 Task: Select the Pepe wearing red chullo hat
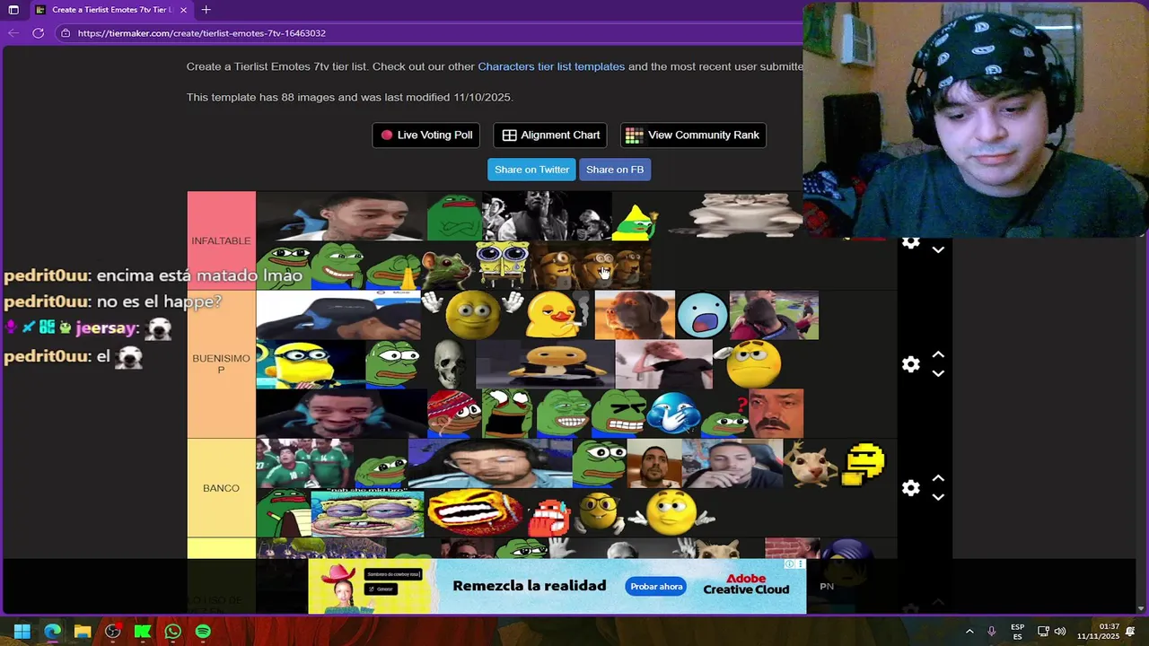[454, 414]
